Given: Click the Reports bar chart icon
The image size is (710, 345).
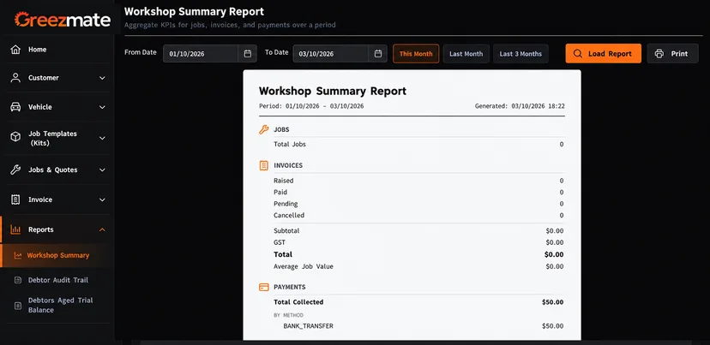Looking at the screenshot, I should pos(15,229).
